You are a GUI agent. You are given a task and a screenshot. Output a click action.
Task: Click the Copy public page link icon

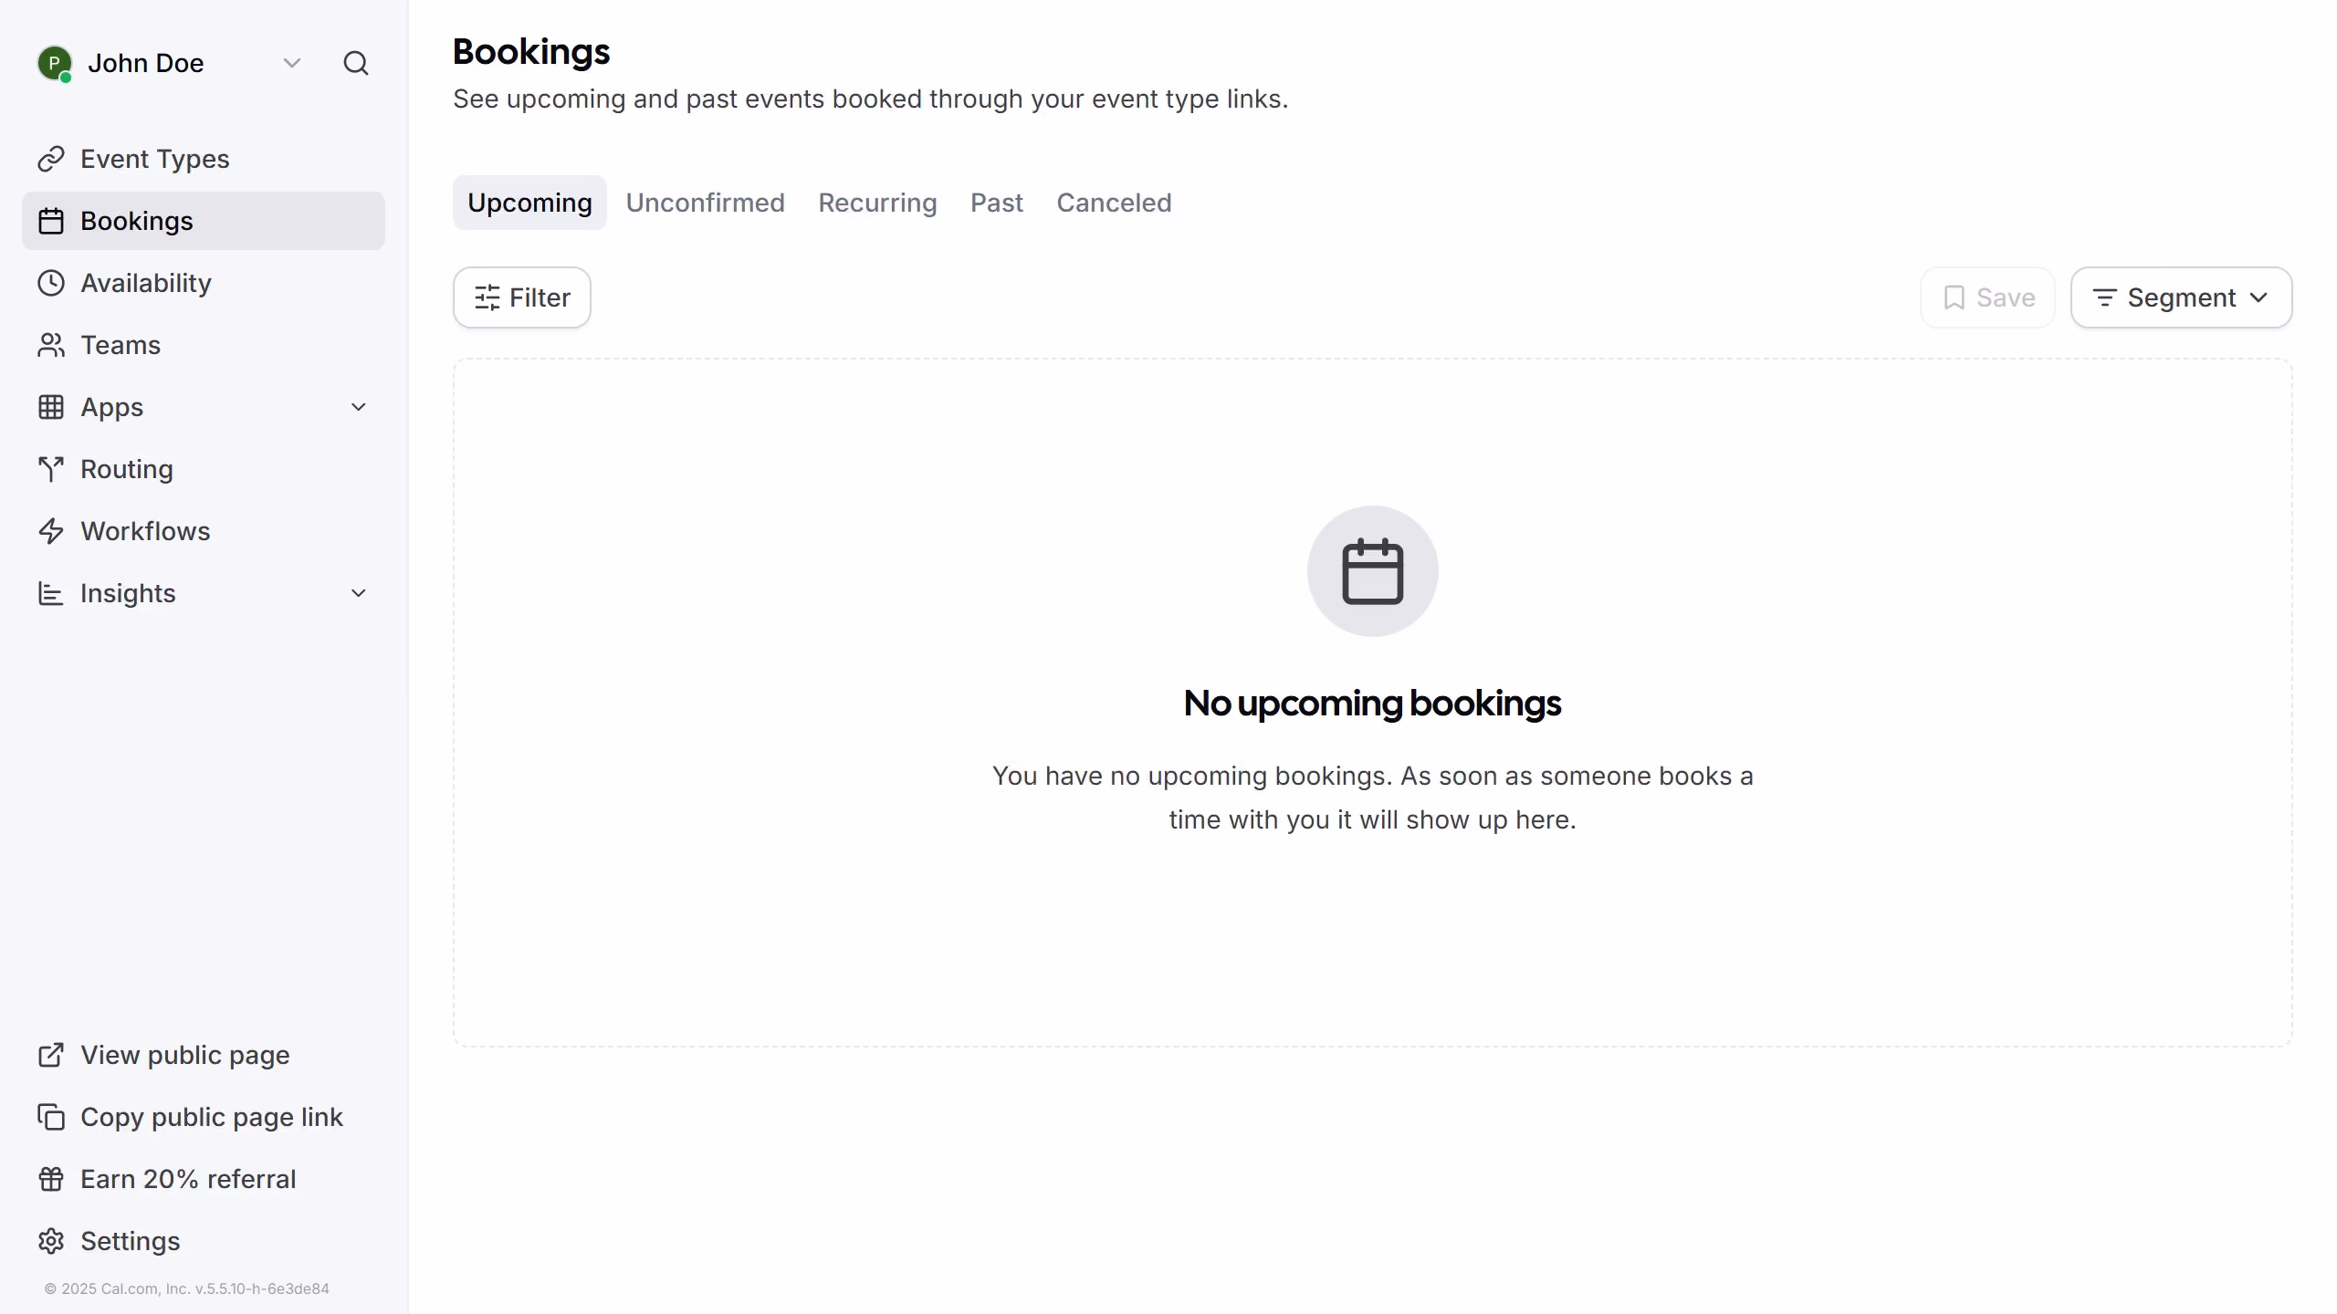tap(51, 1117)
